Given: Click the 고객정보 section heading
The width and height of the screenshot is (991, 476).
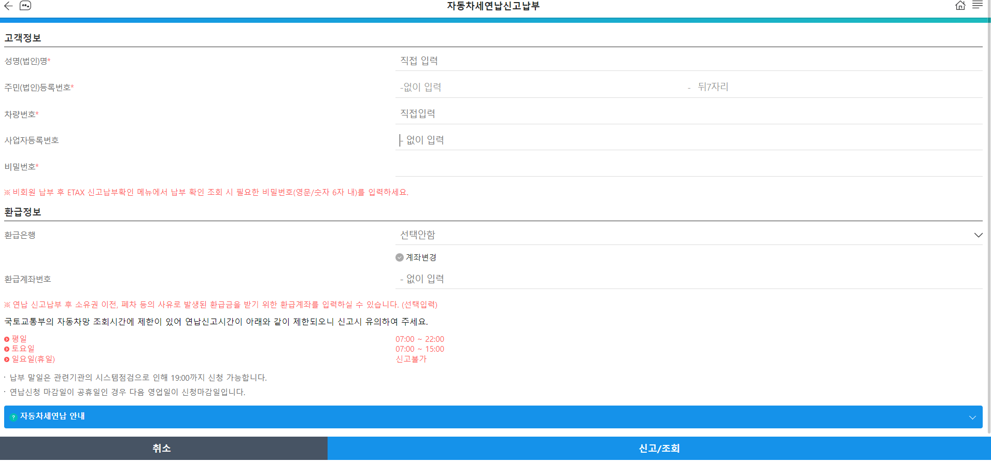Looking at the screenshot, I should pyautogui.click(x=23, y=38).
